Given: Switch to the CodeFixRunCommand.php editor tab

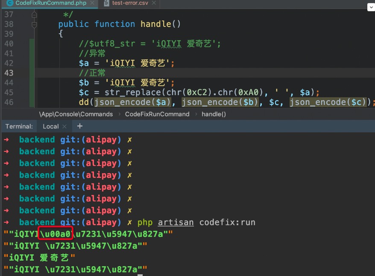Looking at the screenshot, I should 50,3.
